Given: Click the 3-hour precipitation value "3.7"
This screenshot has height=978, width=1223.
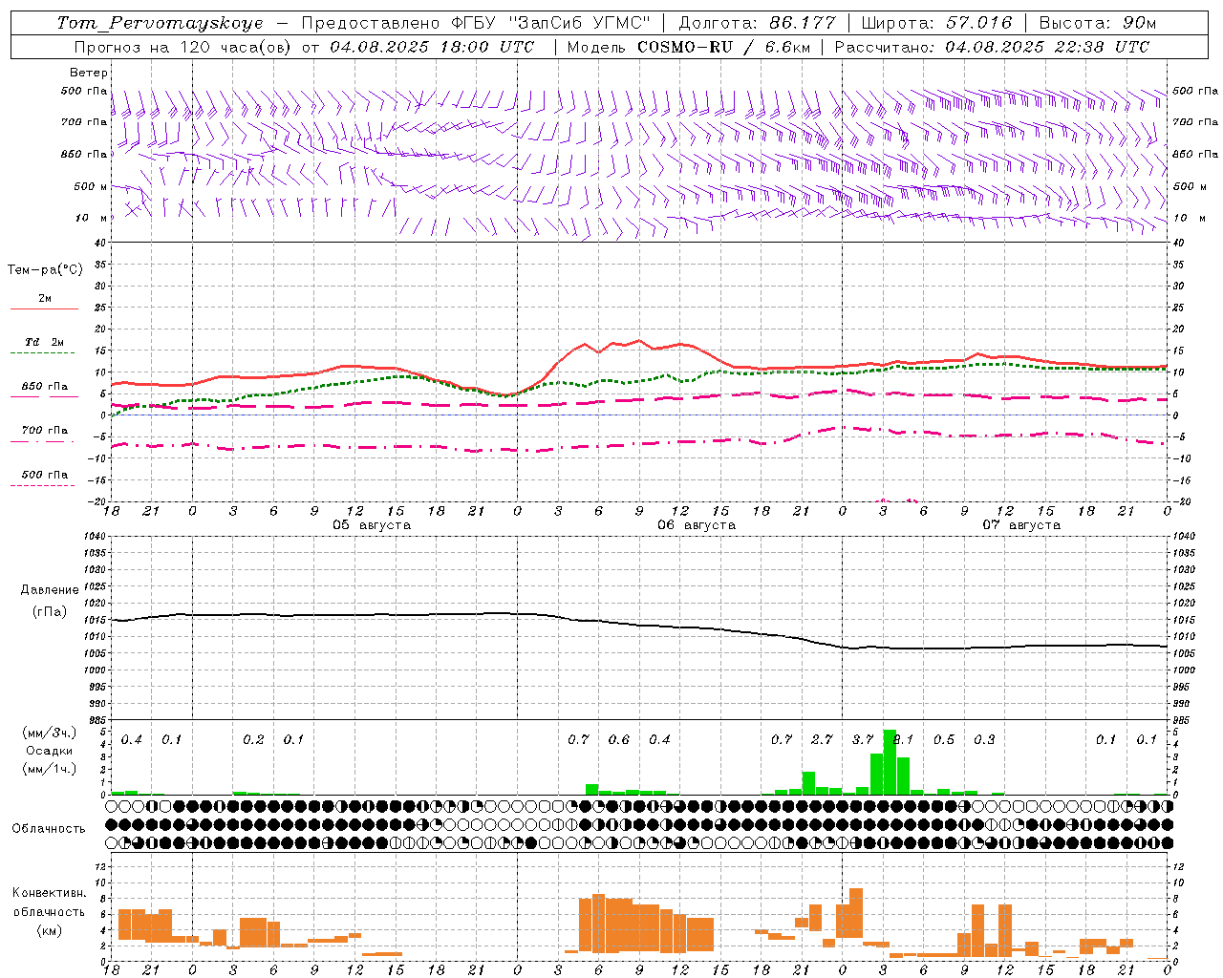Looking at the screenshot, I should (x=863, y=739).
